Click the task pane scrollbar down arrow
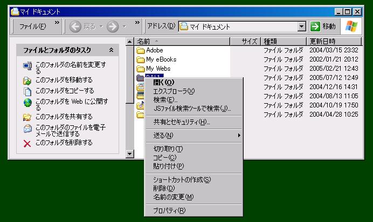Viewport: 373px width, 222px height. pyautogui.click(x=130, y=154)
